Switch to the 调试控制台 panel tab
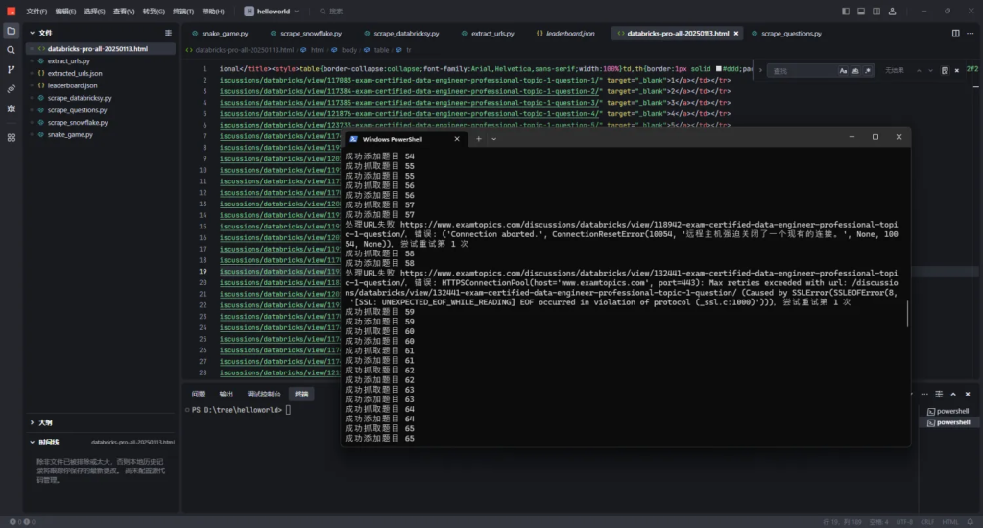Screen dimensions: 983x528 click(x=264, y=394)
